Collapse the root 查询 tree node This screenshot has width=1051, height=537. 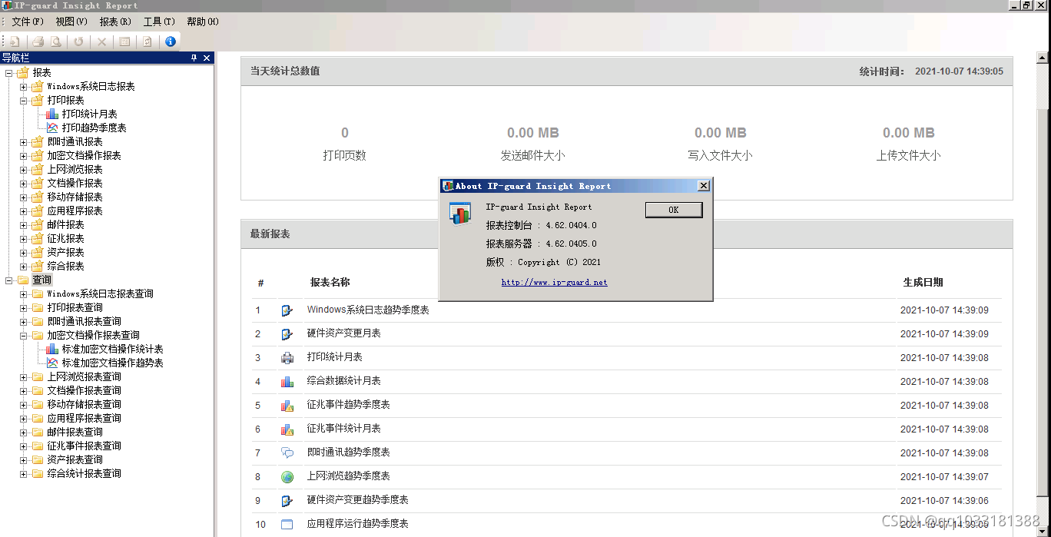point(8,280)
